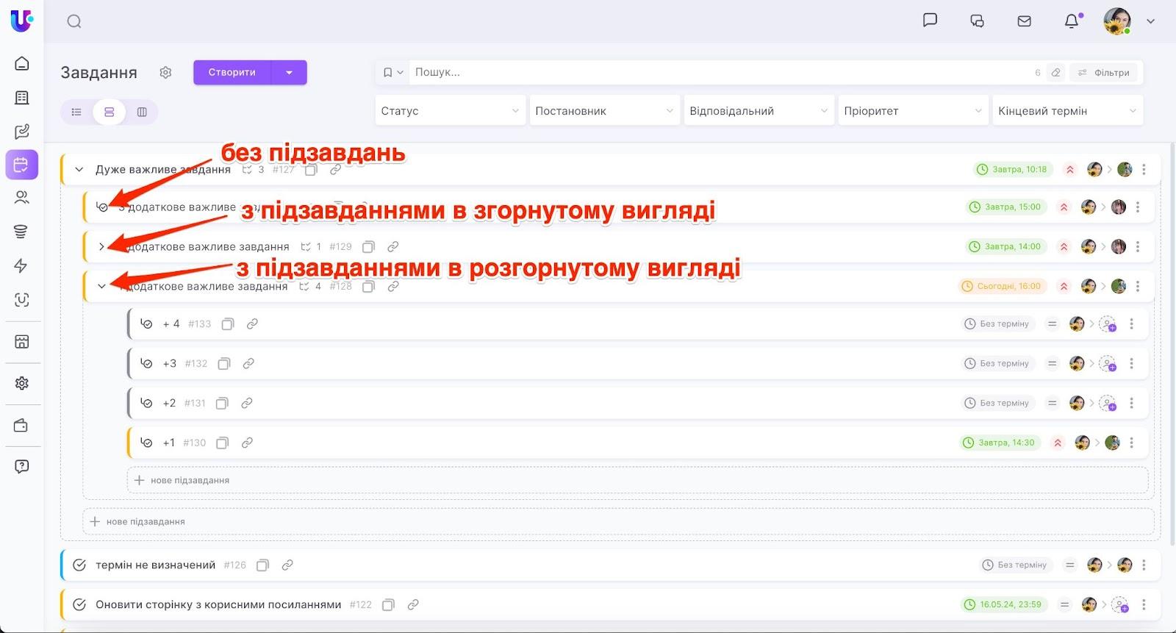The height and width of the screenshot is (633, 1176).
Task: Add нове підзавдання under Дуже важливе завдання
Action: 617,521
